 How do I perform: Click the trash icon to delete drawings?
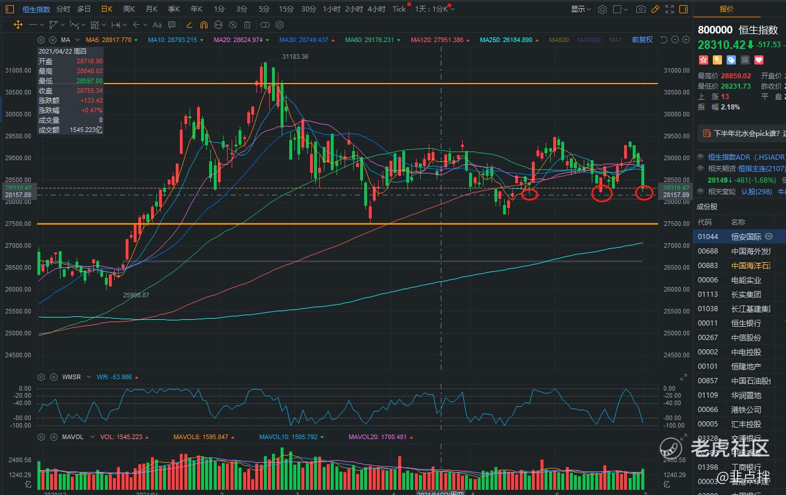tap(247, 25)
